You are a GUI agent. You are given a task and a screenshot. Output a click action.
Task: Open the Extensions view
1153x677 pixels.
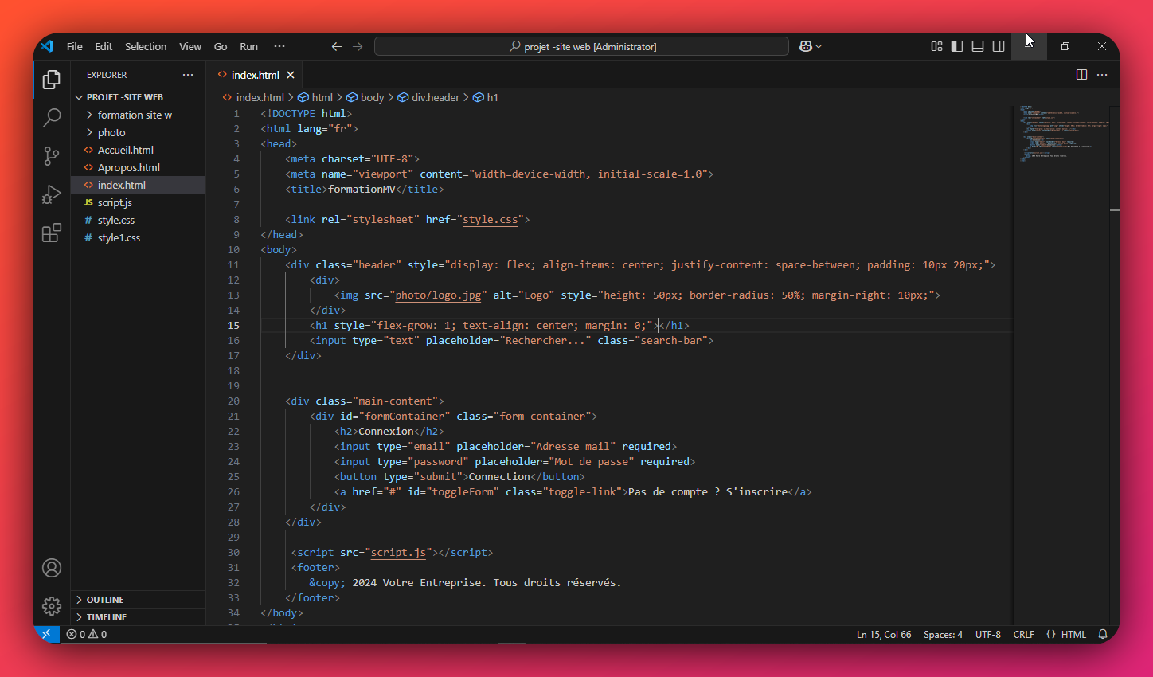pos(52,233)
